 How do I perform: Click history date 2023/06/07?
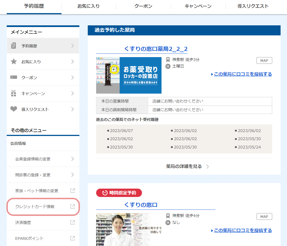click(121, 131)
